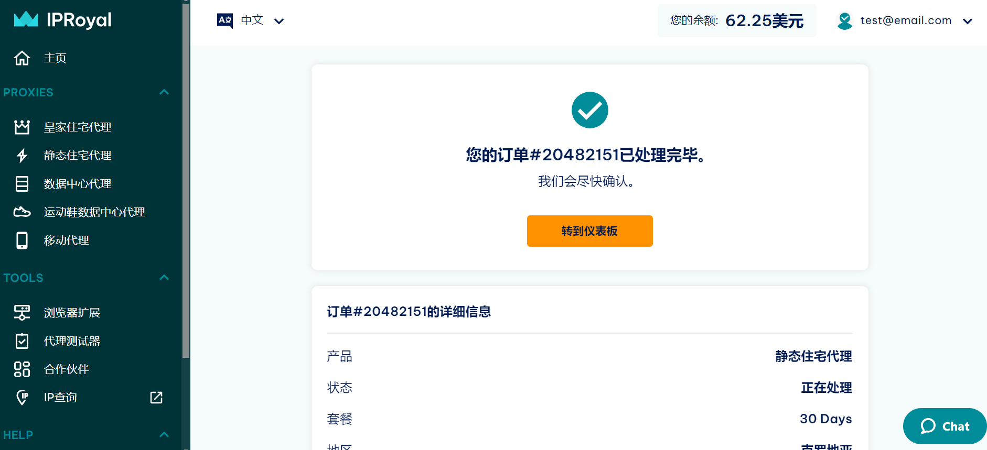The width and height of the screenshot is (987, 450).
Task: Open the 中文 language dropdown
Action: coord(251,20)
